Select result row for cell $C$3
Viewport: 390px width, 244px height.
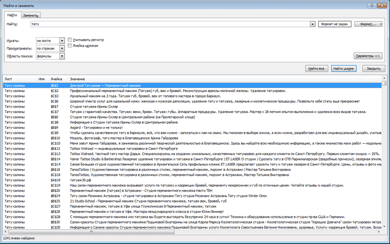[192, 96]
